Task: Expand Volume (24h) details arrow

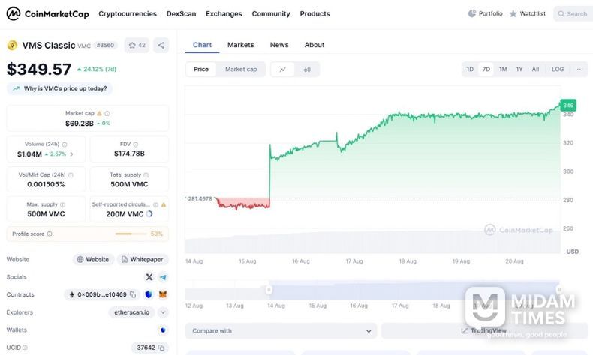Action: point(71,154)
